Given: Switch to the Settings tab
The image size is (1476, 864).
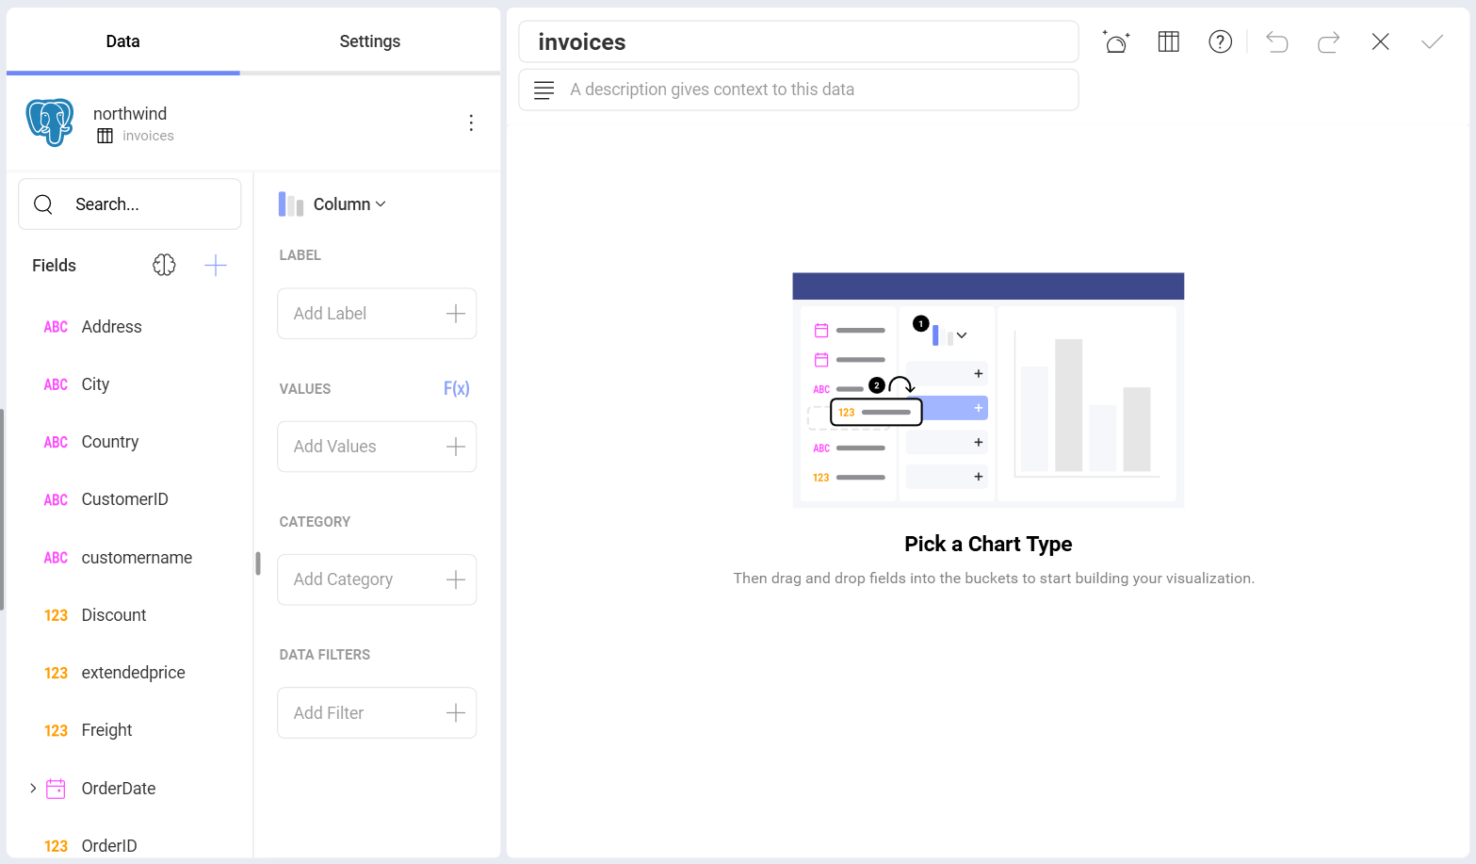Looking at the screenshot, I should pos(370,41).
